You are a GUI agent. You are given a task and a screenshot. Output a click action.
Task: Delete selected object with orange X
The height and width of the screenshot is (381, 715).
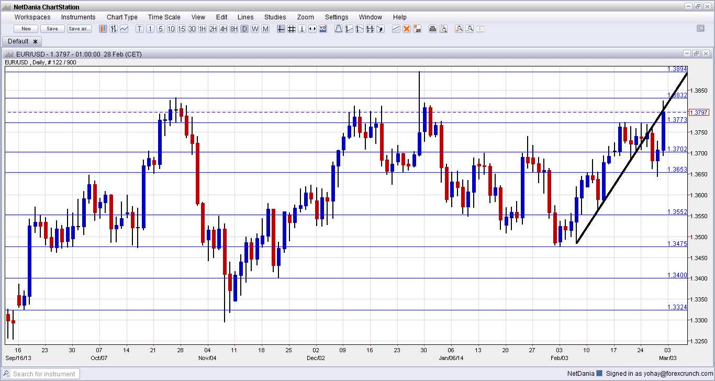(x=407, y=29)
